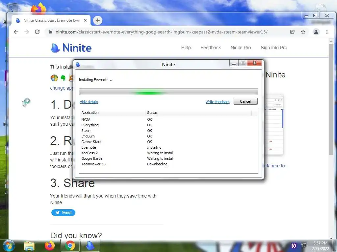Screen dimensions: 337x252
Task: Open the Help page link
Action: pos(186,48)
